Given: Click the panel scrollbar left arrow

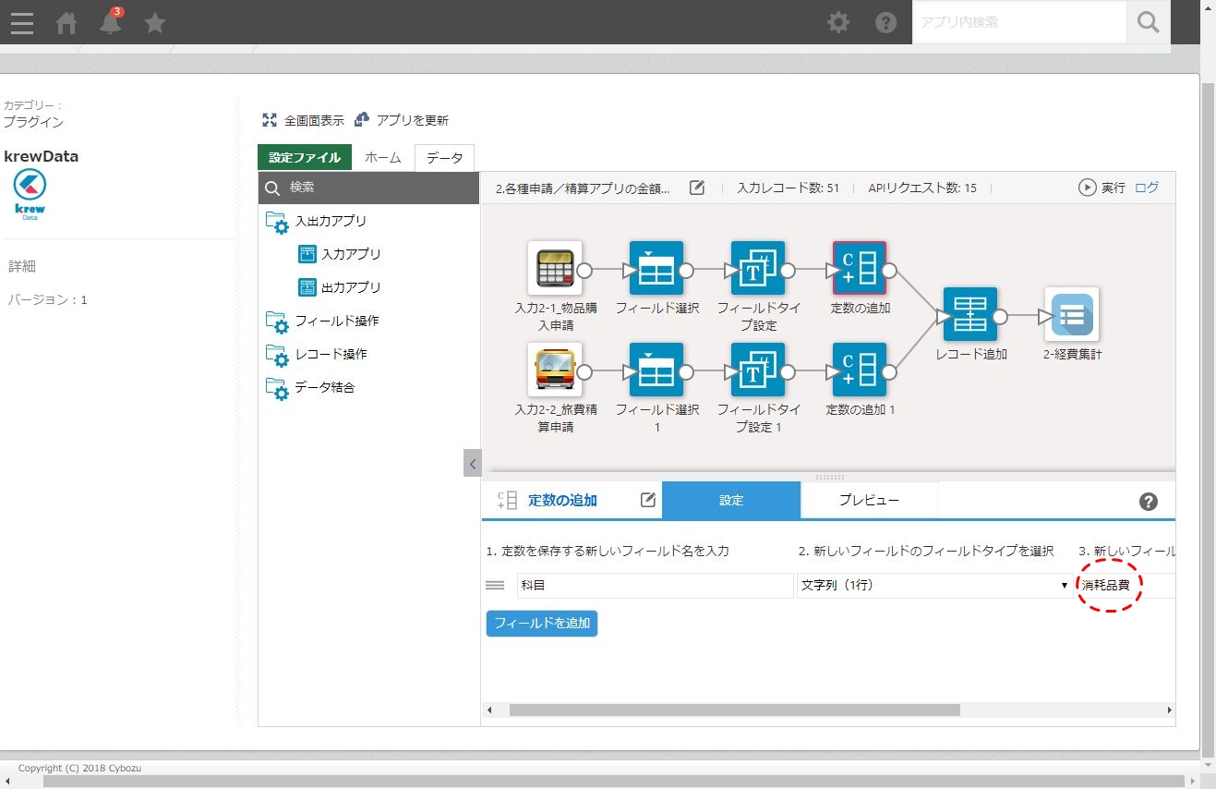Looking at the screenshot, I should 489,710.
